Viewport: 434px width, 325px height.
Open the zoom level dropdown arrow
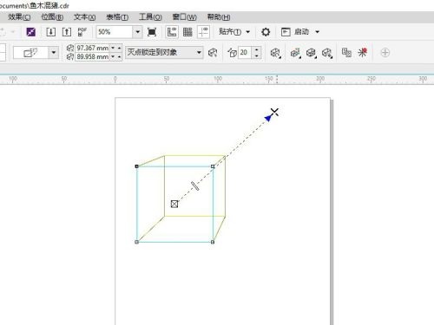(x=138, y=32)
